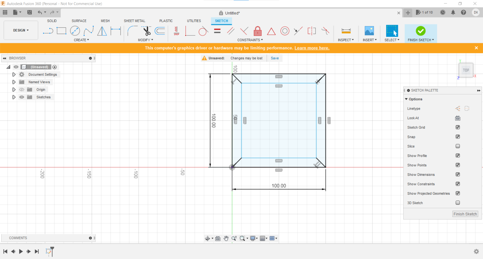Screen dimensions: 483x259
Task: Enable 3D Sketch mode
Action: coord(458,203)
